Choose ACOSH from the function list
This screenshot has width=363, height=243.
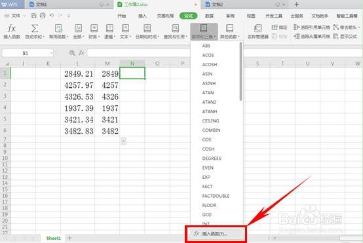pyautogui.click(x=210, y=65)
